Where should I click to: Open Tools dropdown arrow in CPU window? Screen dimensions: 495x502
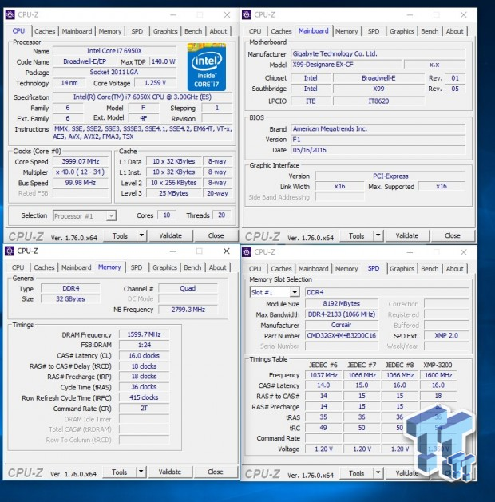(141, 235)
